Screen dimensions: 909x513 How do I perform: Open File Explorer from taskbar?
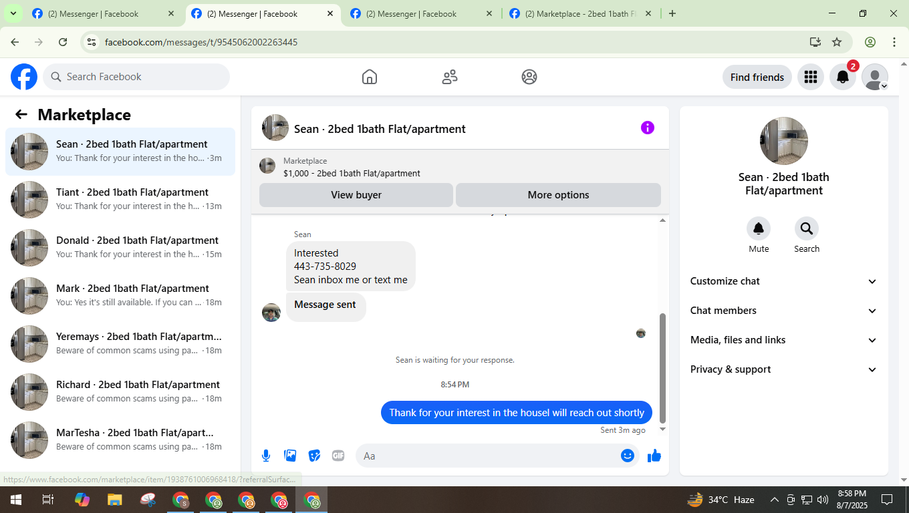tap(115, 500)
